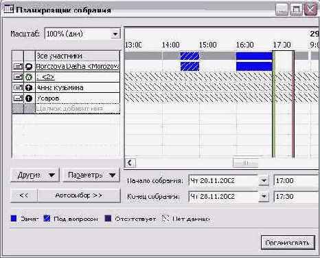Viewport: 320px width, 258px height.
Task: Click the attendee type icon beside Усаров
Action: point(29,98)
